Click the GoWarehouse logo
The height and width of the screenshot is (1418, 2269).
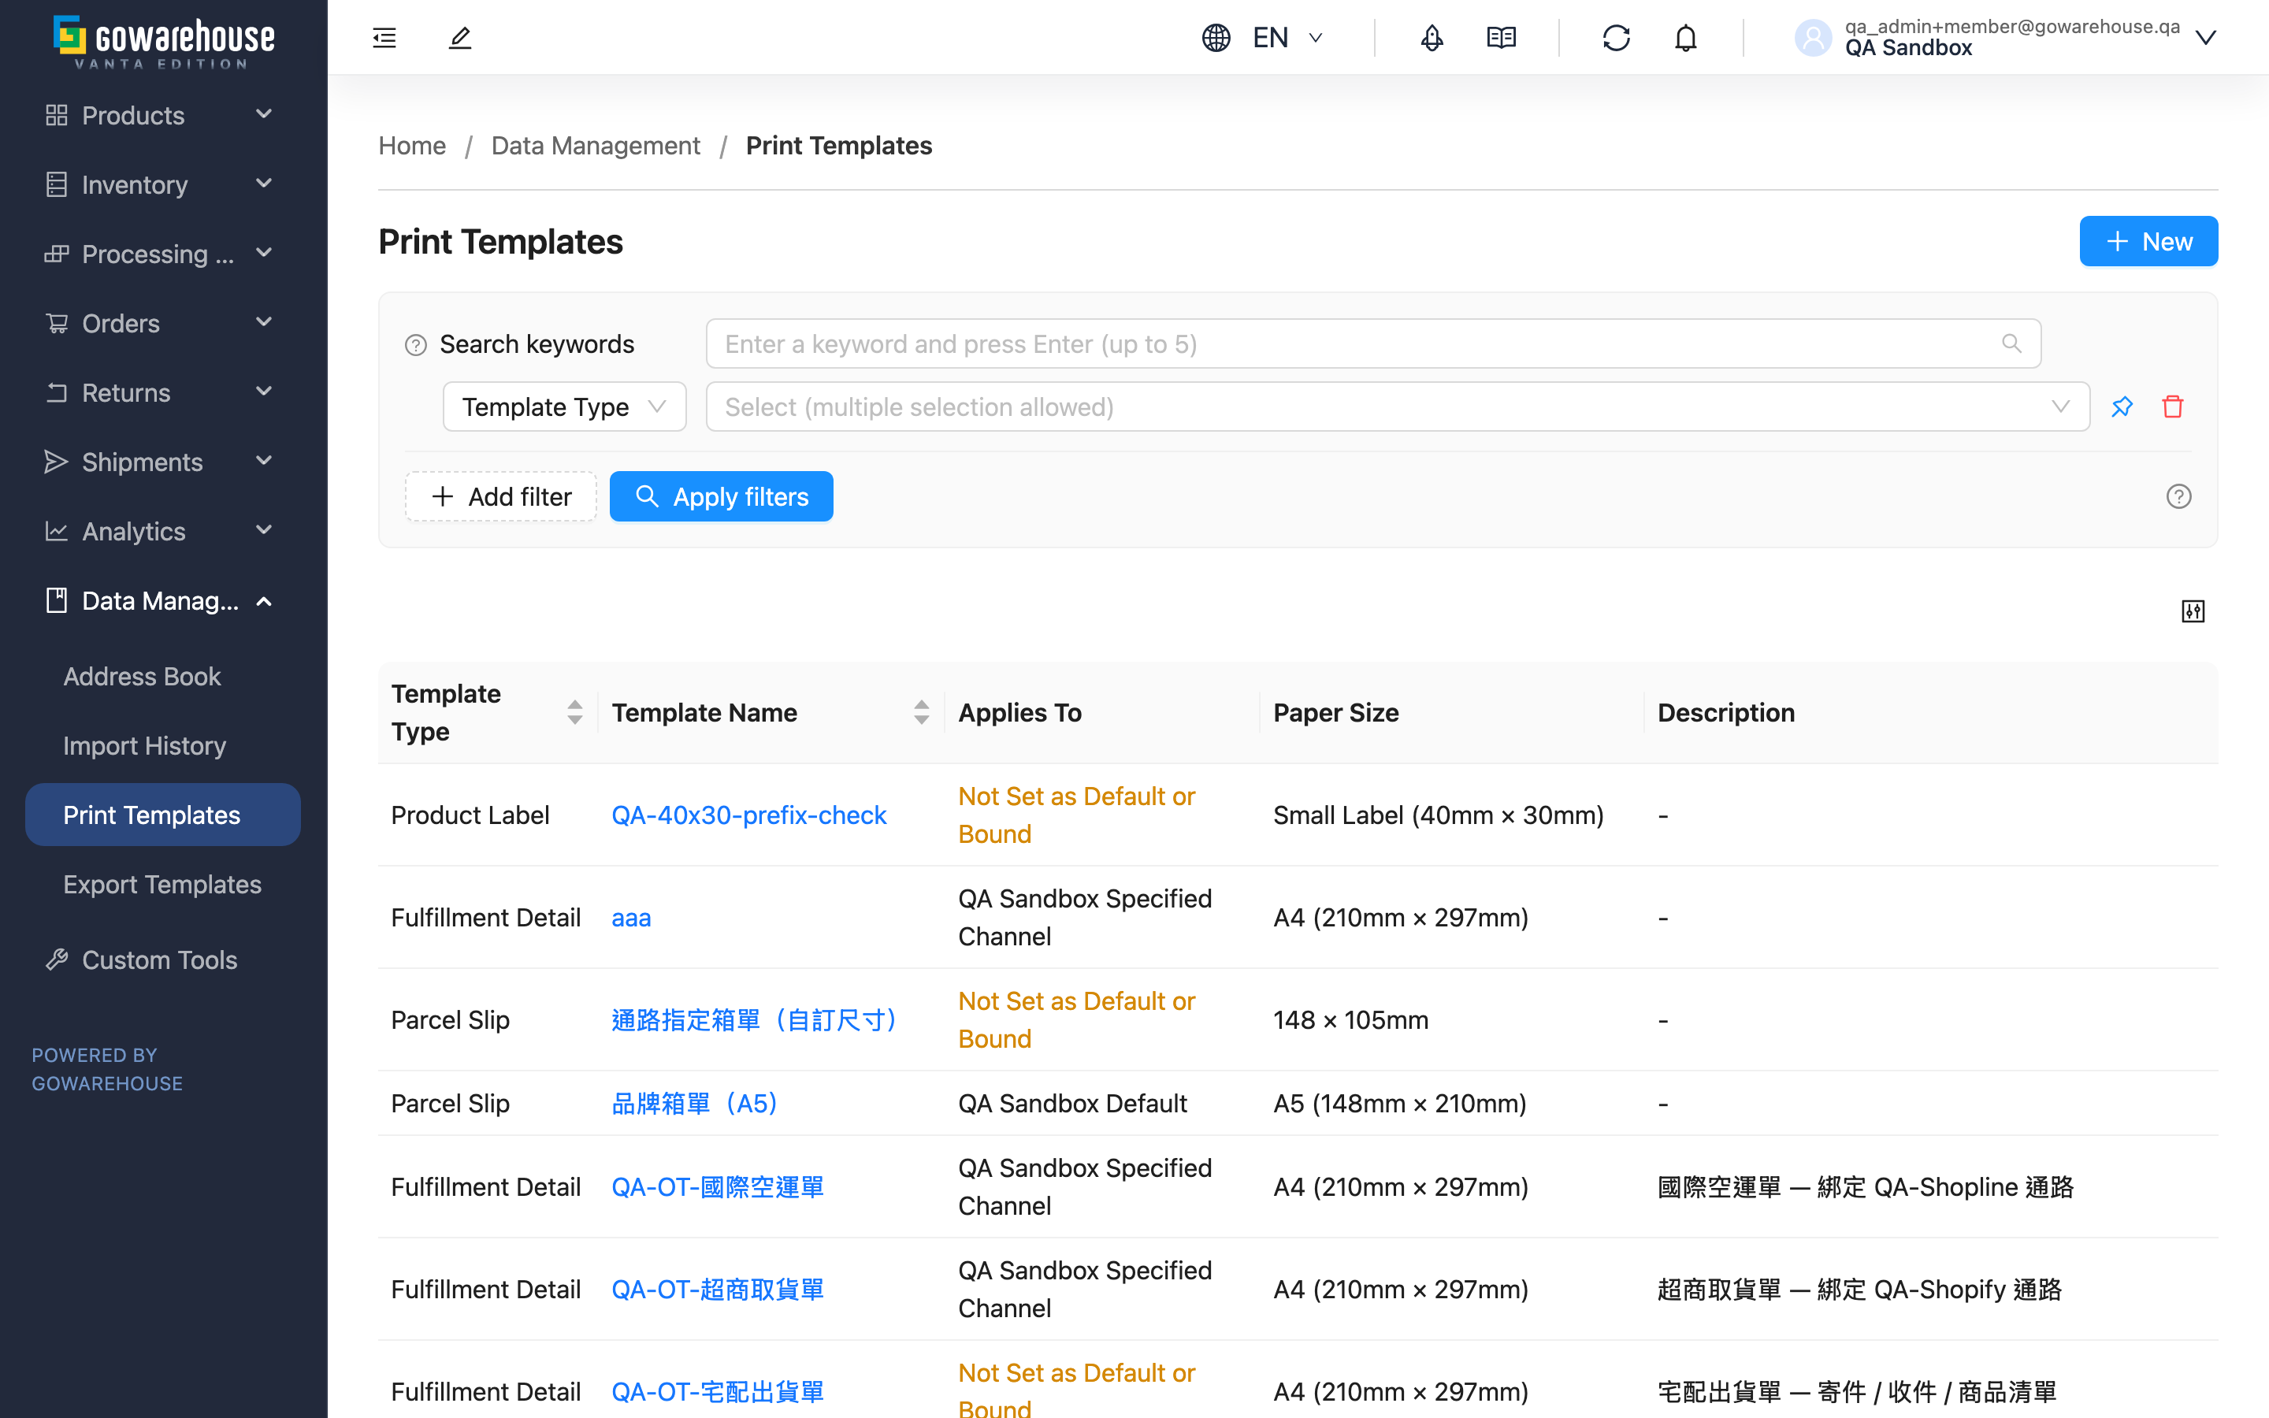(x=163, y=41)
